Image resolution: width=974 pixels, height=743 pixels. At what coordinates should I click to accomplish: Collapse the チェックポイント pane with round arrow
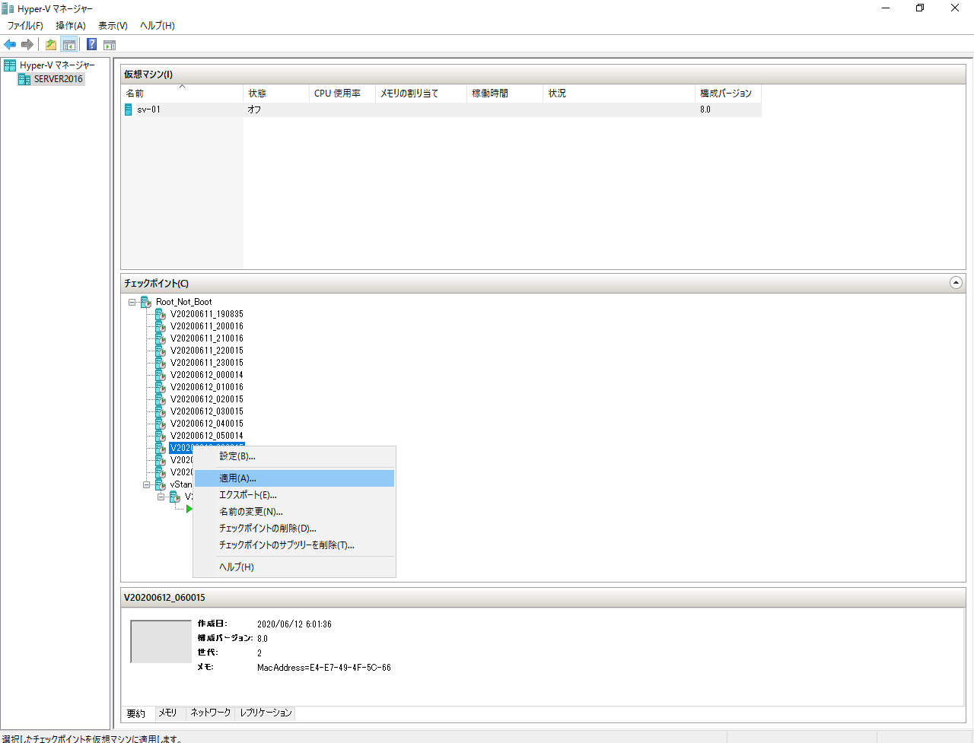(956, 283)
